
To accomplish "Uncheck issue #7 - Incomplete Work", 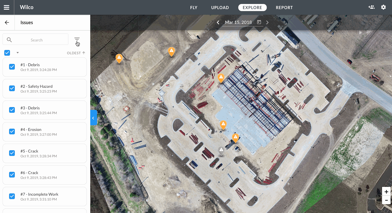I will click(x=12, y=196).
